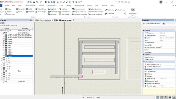Viewport: 176px width, 99px height.
Task: Expand the =F1-S1 tree node
Action: coord(2,78)
